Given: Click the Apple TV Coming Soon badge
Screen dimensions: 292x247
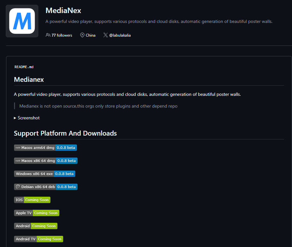Looking at the screenshot, I should (37, 213).
